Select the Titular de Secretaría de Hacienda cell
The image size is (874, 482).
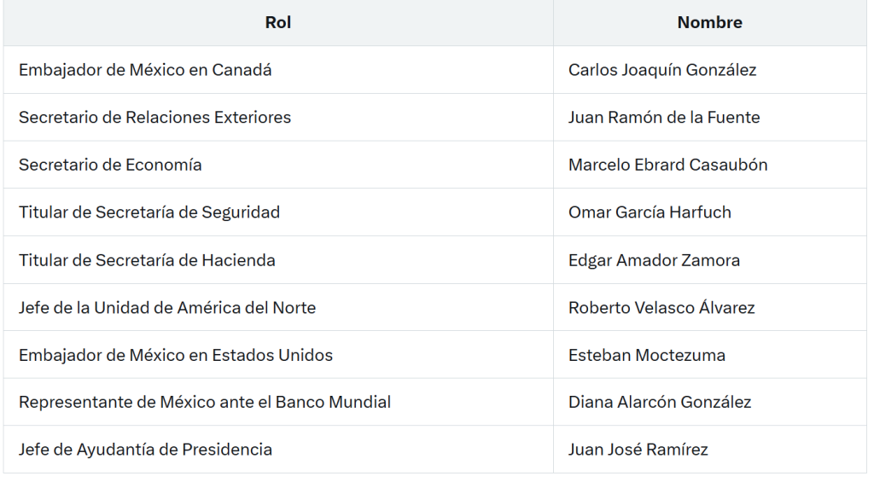(x=147, y=260)
